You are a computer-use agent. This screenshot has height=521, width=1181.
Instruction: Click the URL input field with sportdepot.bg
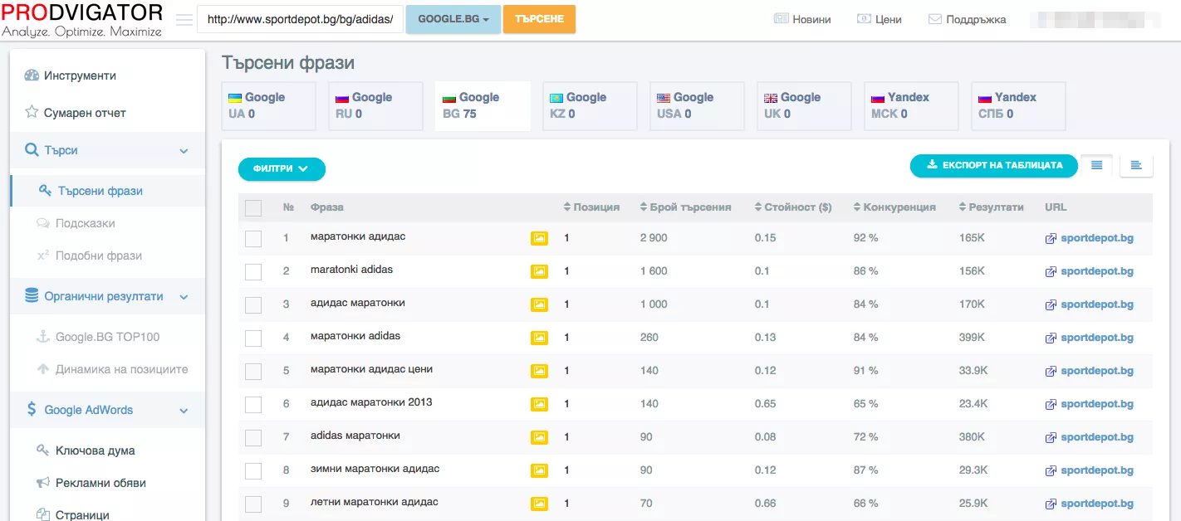point(300,20)
